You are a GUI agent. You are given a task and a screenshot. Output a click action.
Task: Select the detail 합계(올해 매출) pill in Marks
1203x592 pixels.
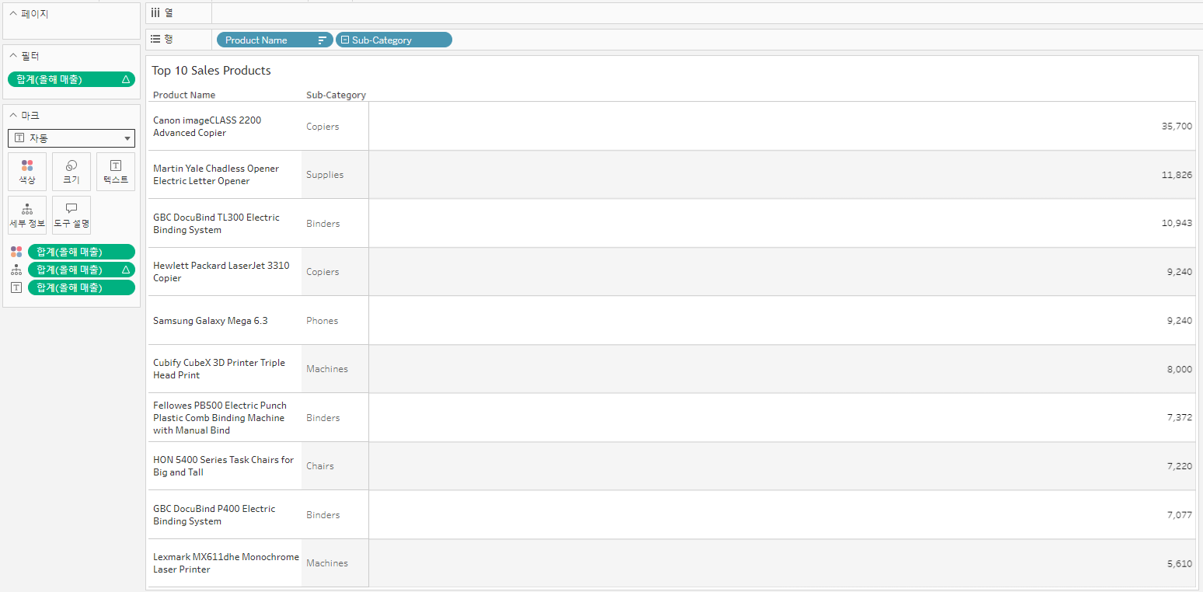[82, 270]
